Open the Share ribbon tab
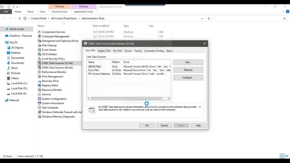 pos(30,12)
